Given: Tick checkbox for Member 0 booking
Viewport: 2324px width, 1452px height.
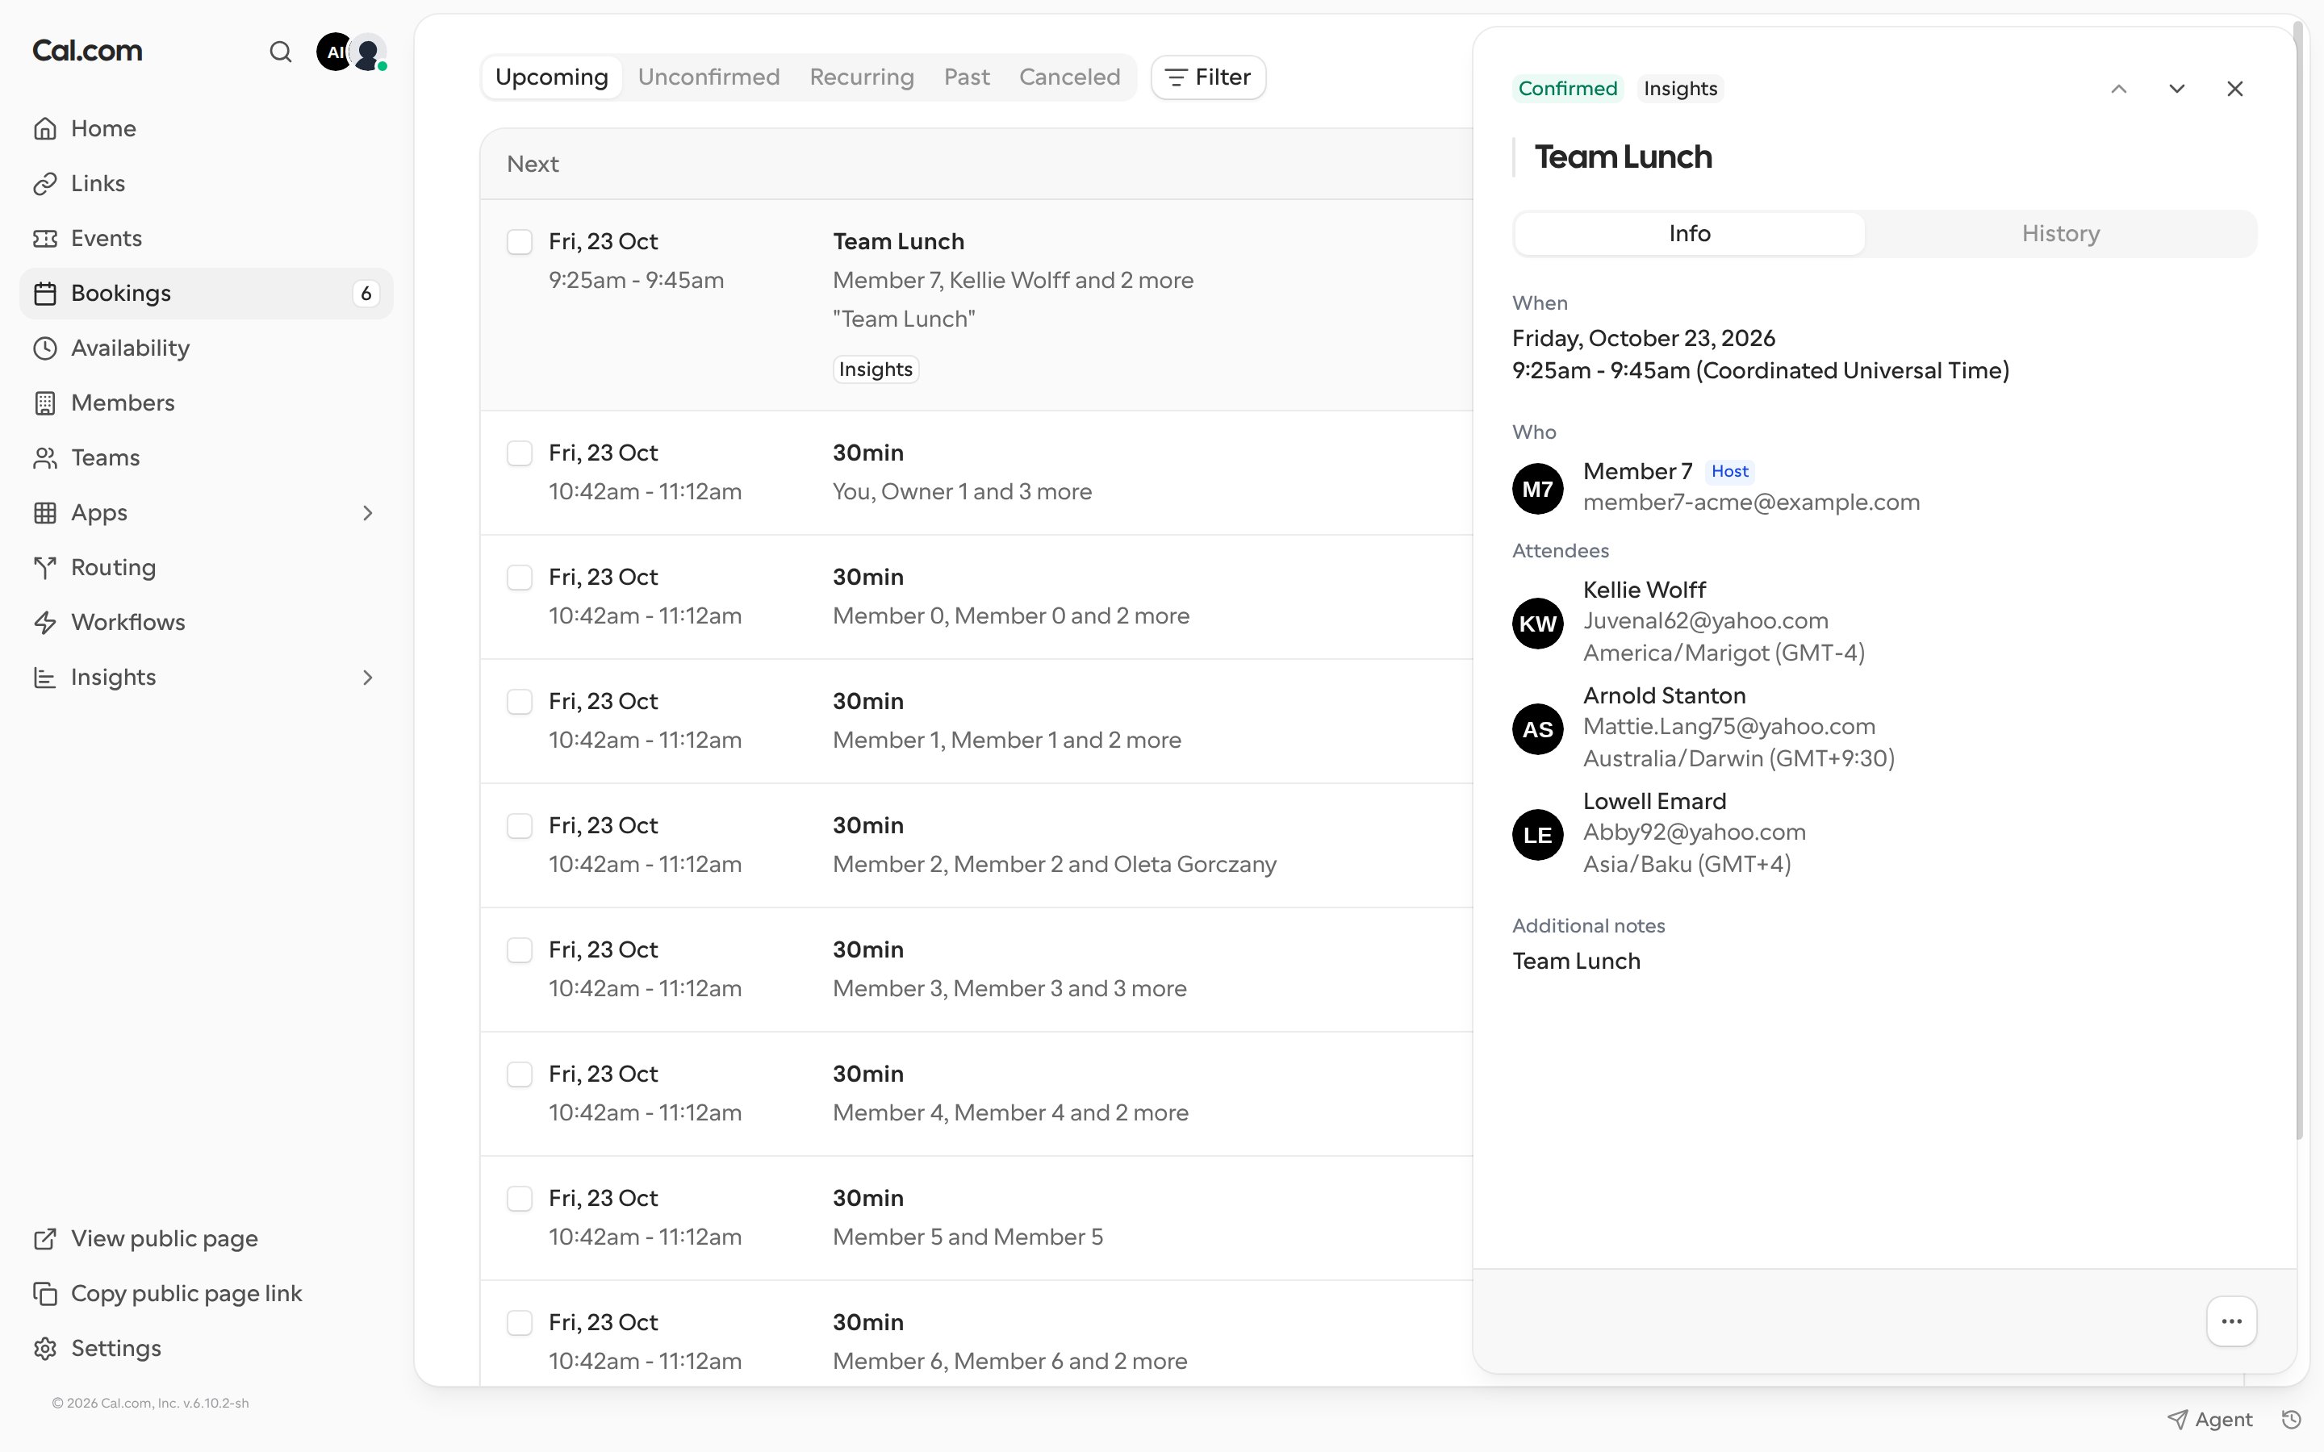Looking at the screenshot, I should [x=520, y=577].
